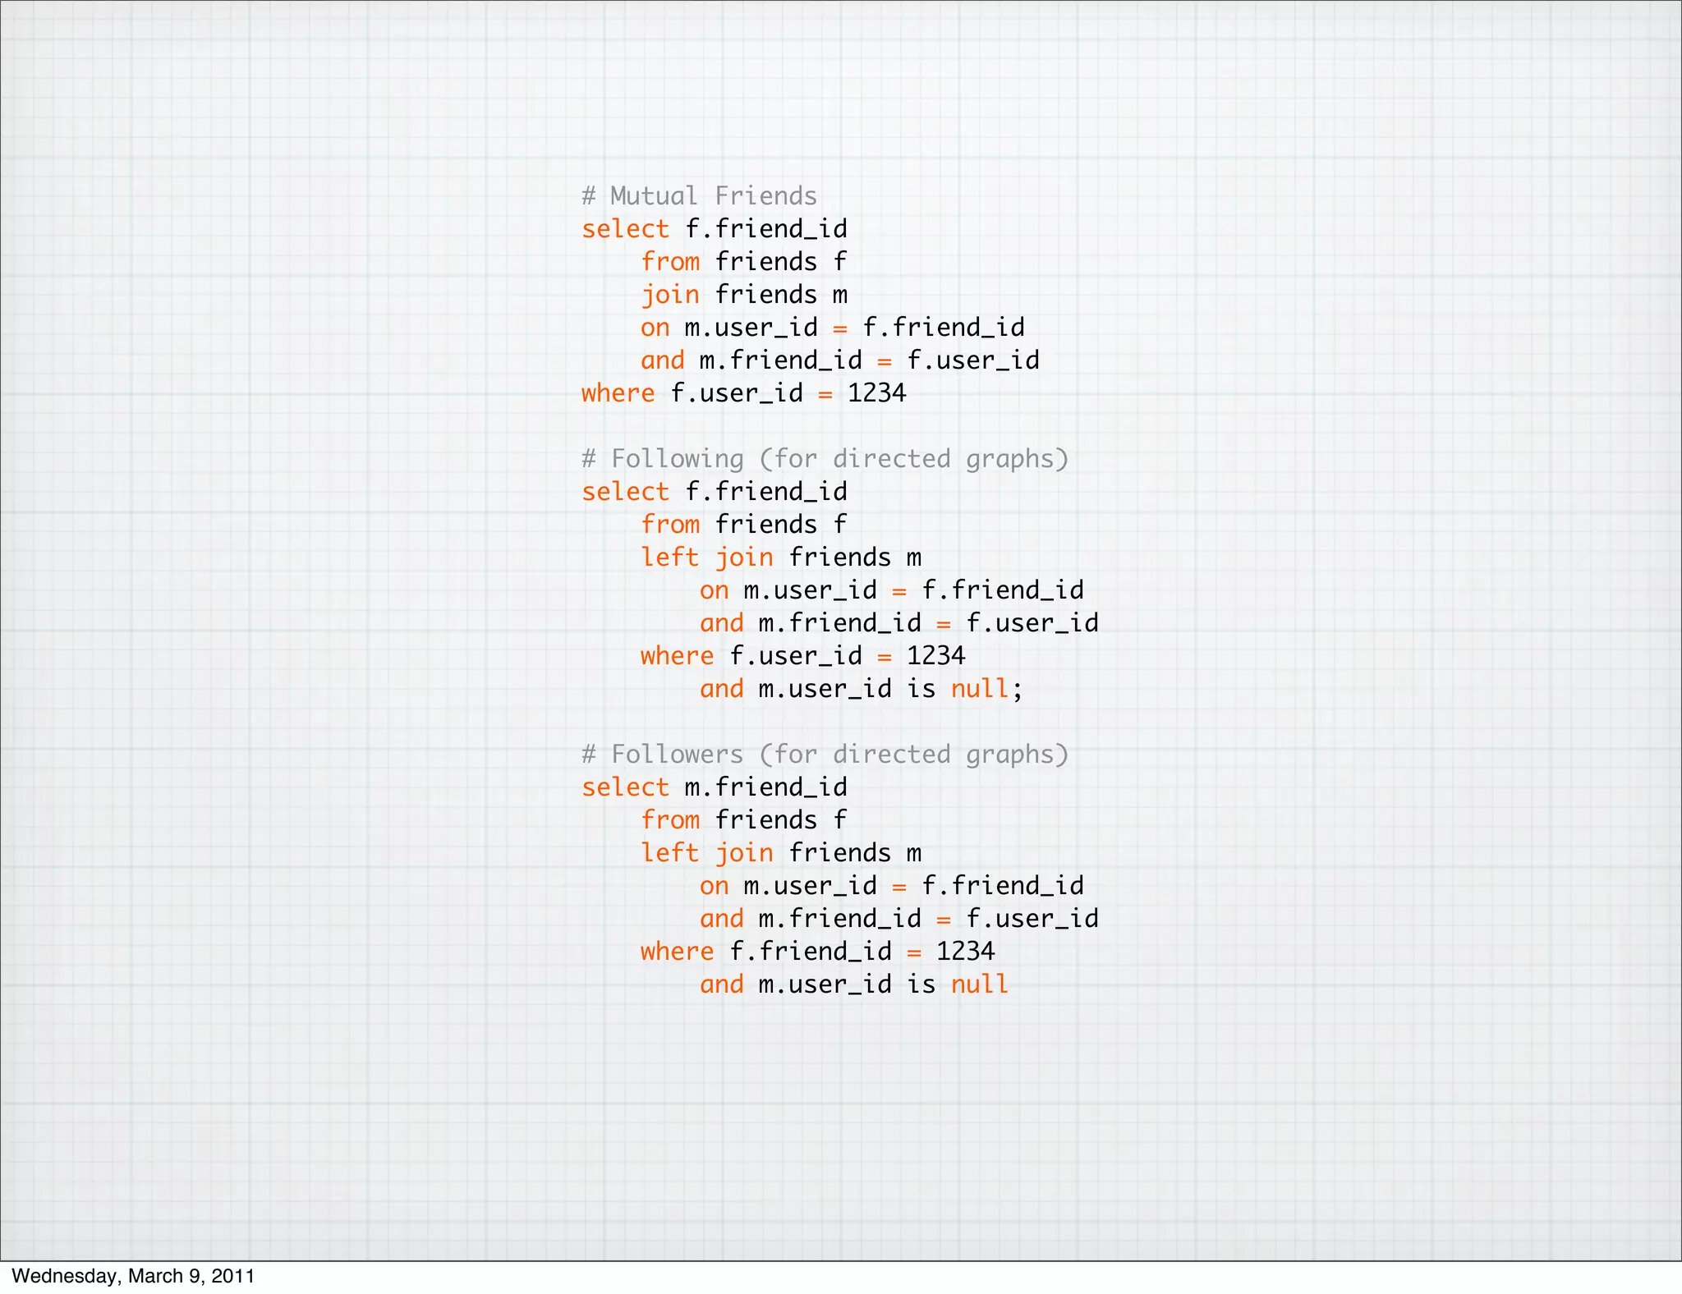
Task: Click the 'from friends f' line under Mutual Friends
Action: click(x=743, y=261)
